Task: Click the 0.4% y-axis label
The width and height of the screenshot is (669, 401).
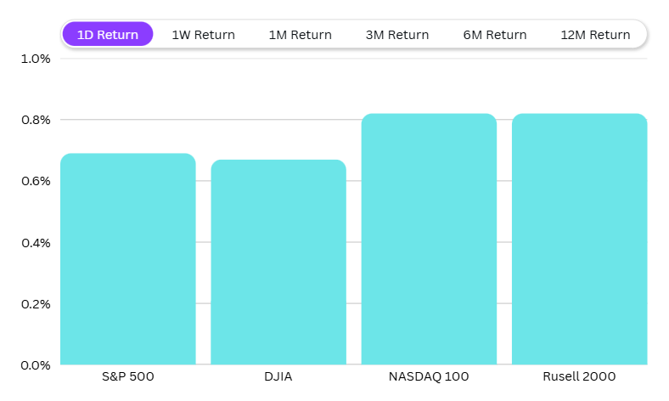Action: point(36,242)
